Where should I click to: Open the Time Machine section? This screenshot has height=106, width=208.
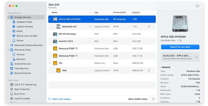(21, 68)
